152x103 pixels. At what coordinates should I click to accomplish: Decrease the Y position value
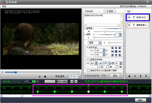pos(104,55)
